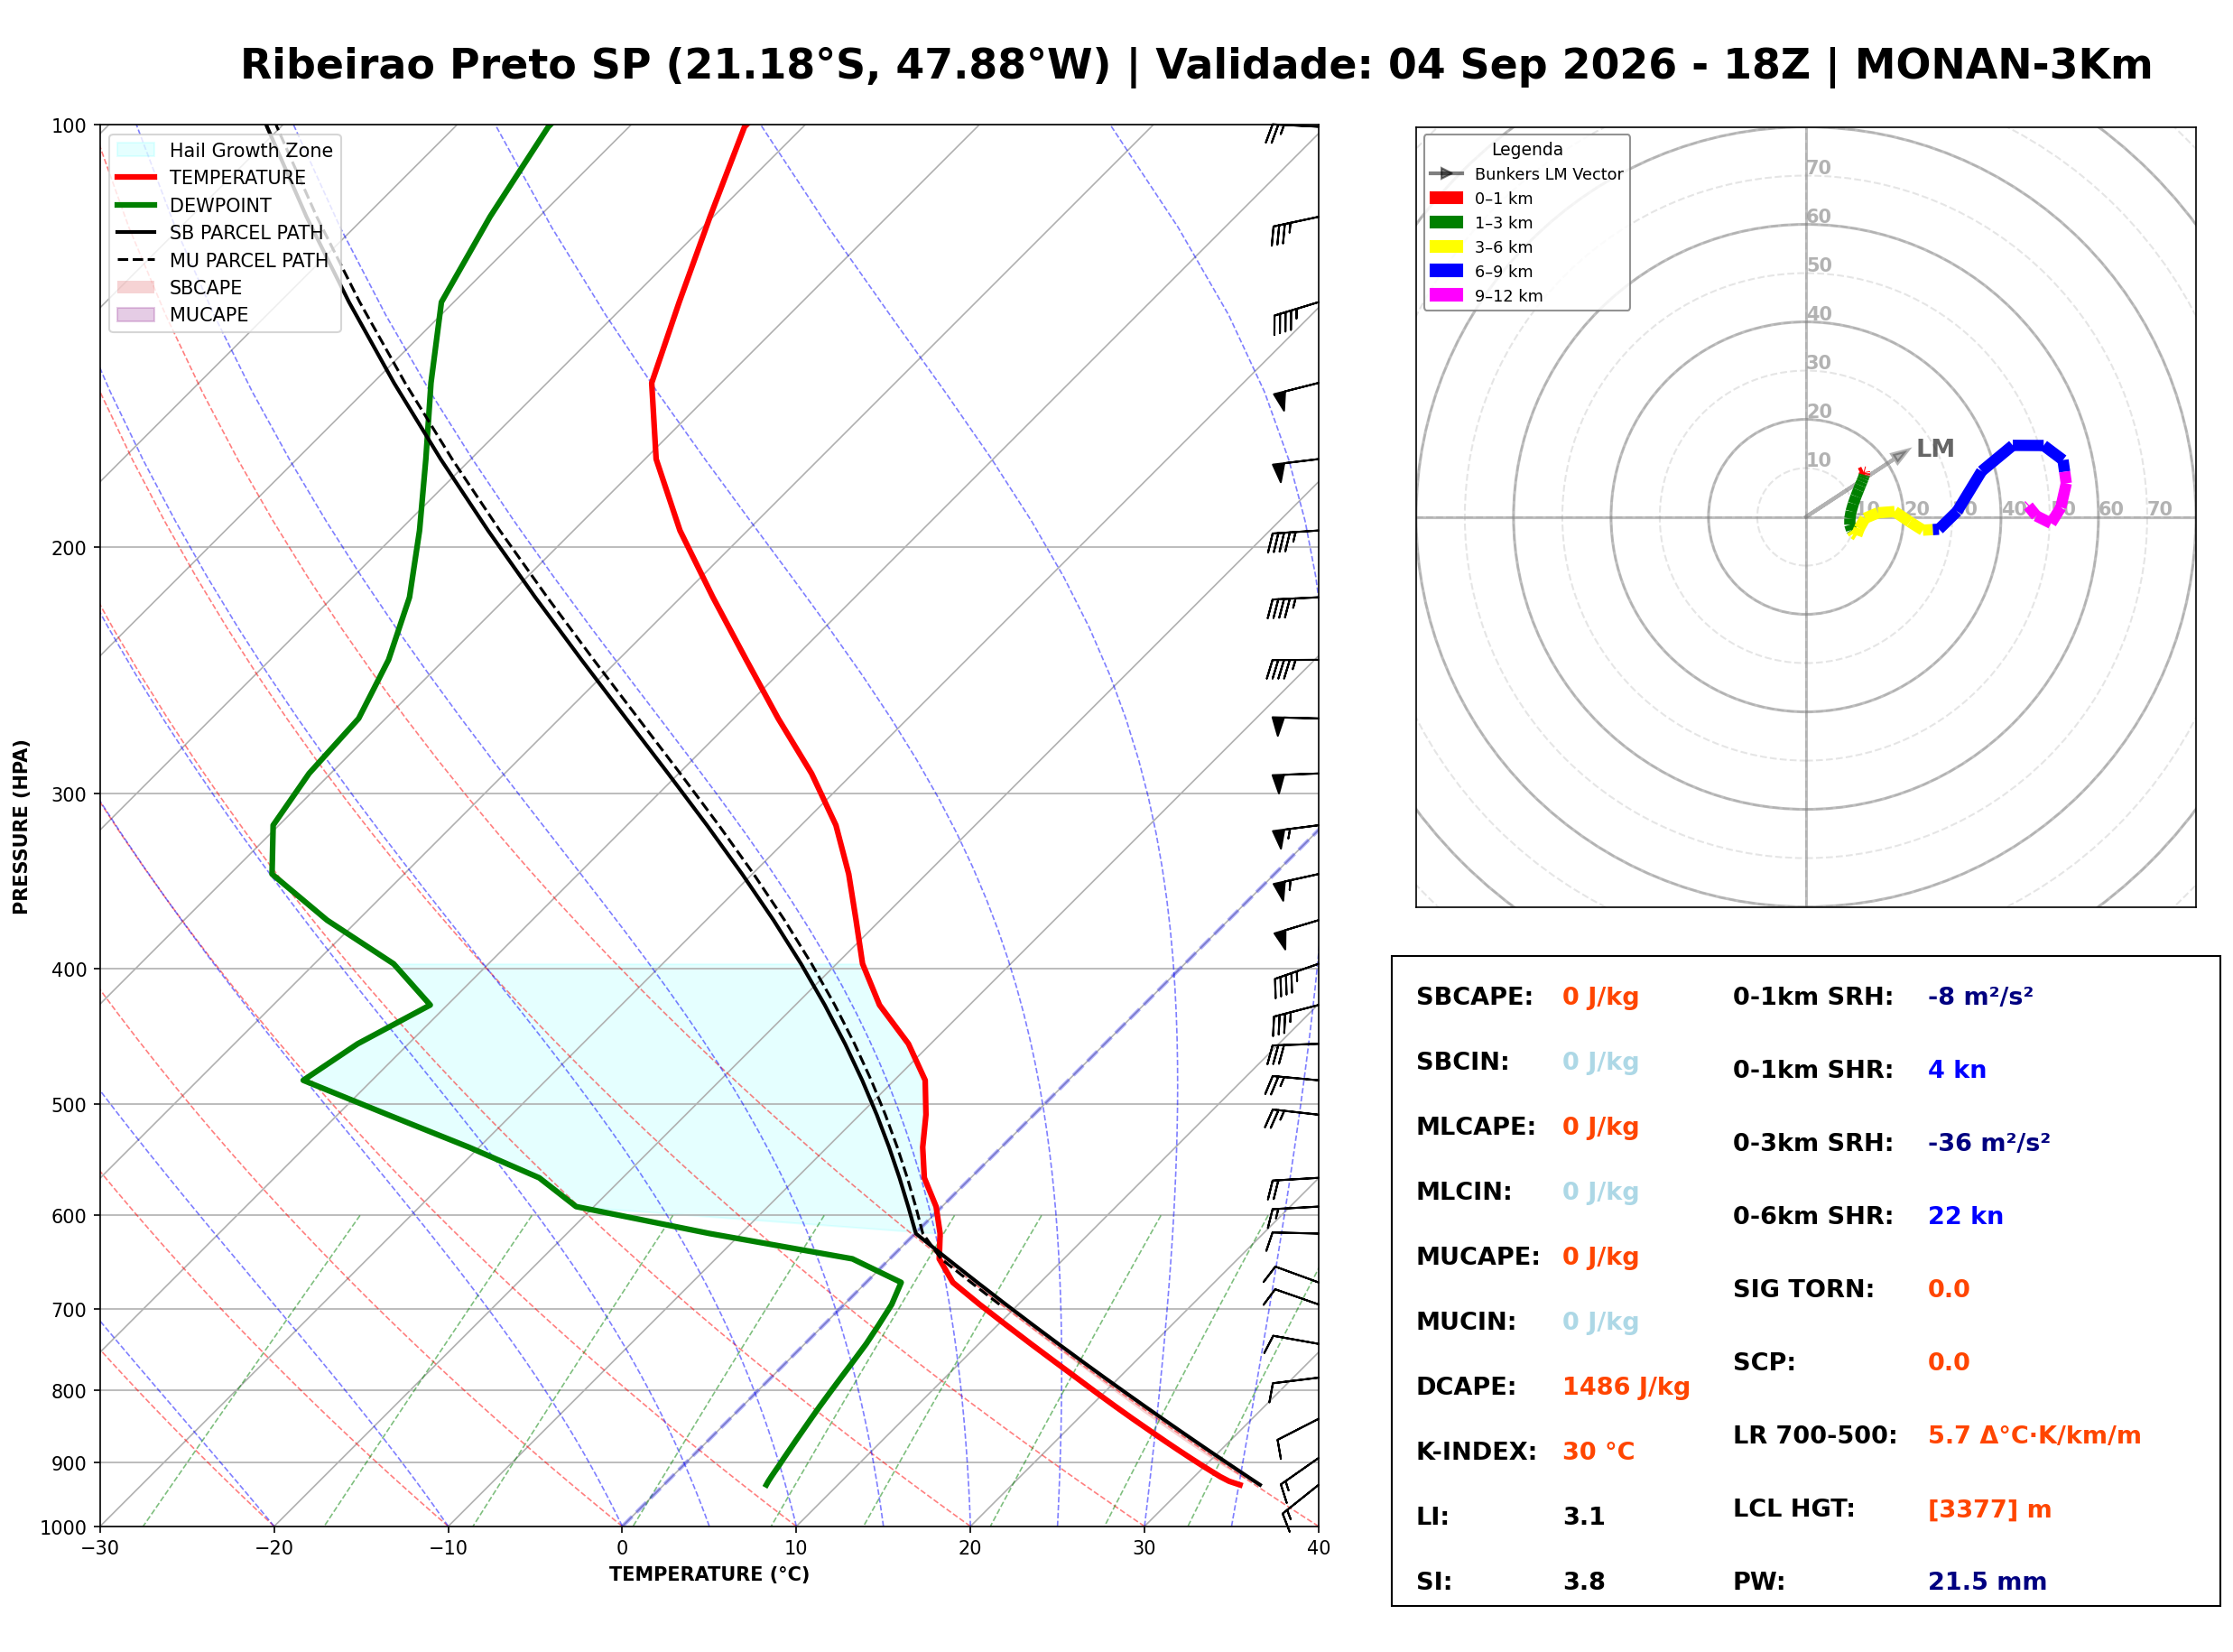This screenshot has height=1652, width=2233.
Task: Click the Bunkers LM Vector legend arrow
Action: point(1446,174)
